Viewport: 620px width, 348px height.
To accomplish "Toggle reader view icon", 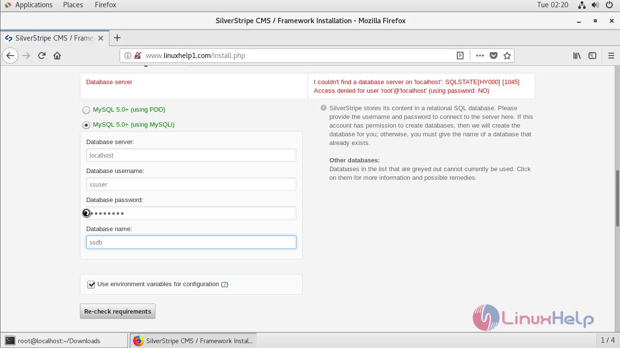I will coord(460,56).
